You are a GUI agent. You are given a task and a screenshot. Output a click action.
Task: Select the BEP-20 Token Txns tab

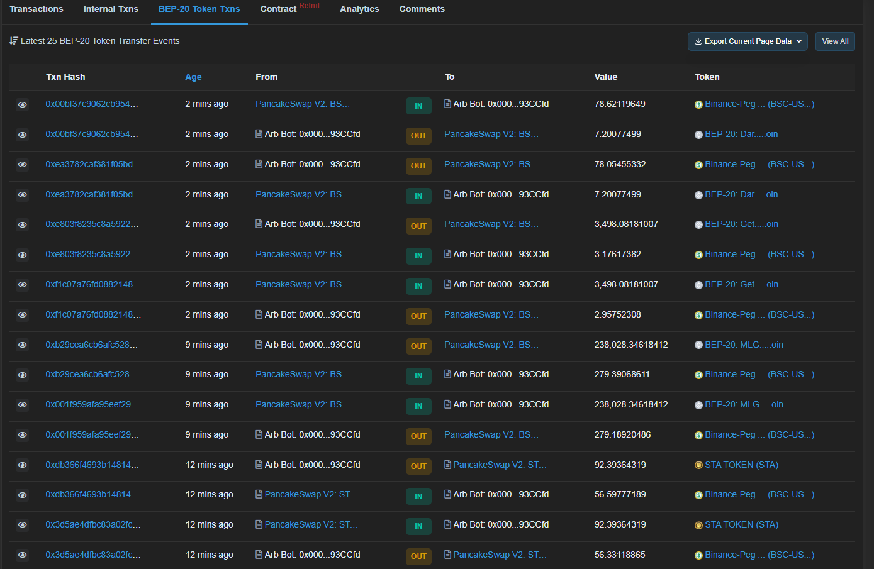199,9
